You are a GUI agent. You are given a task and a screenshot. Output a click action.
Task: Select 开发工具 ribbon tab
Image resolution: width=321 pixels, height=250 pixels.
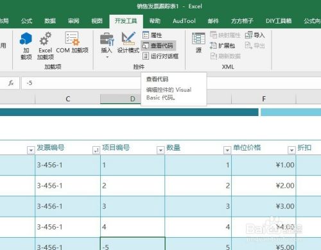pos(126,21)
